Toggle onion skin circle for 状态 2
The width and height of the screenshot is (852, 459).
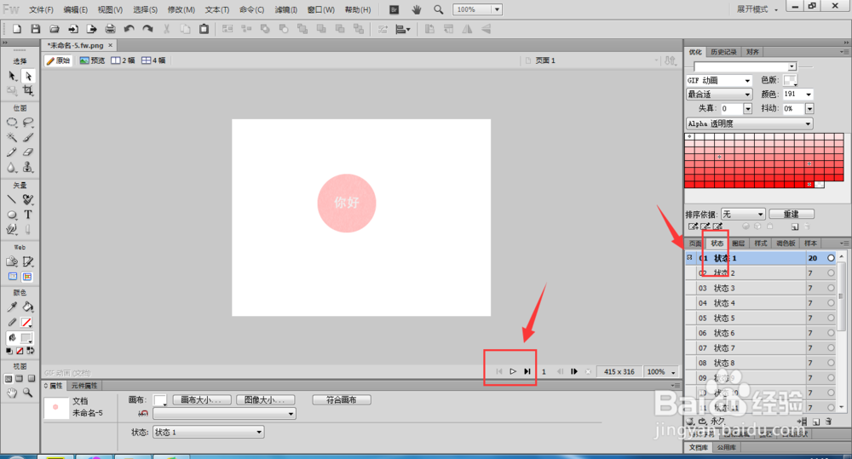(831, 273)
